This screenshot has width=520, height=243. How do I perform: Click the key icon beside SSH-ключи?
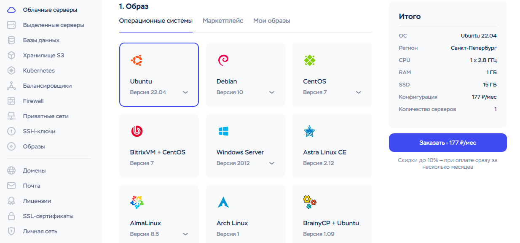(x=11, y=131)
